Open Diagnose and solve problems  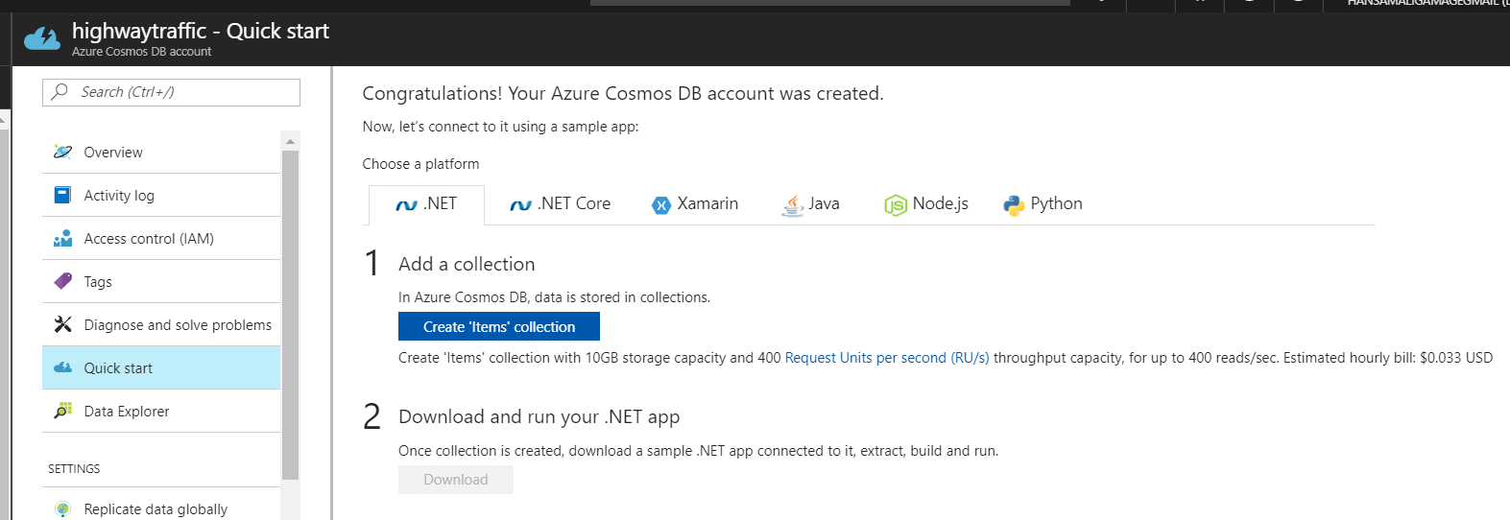pos(161,324)
